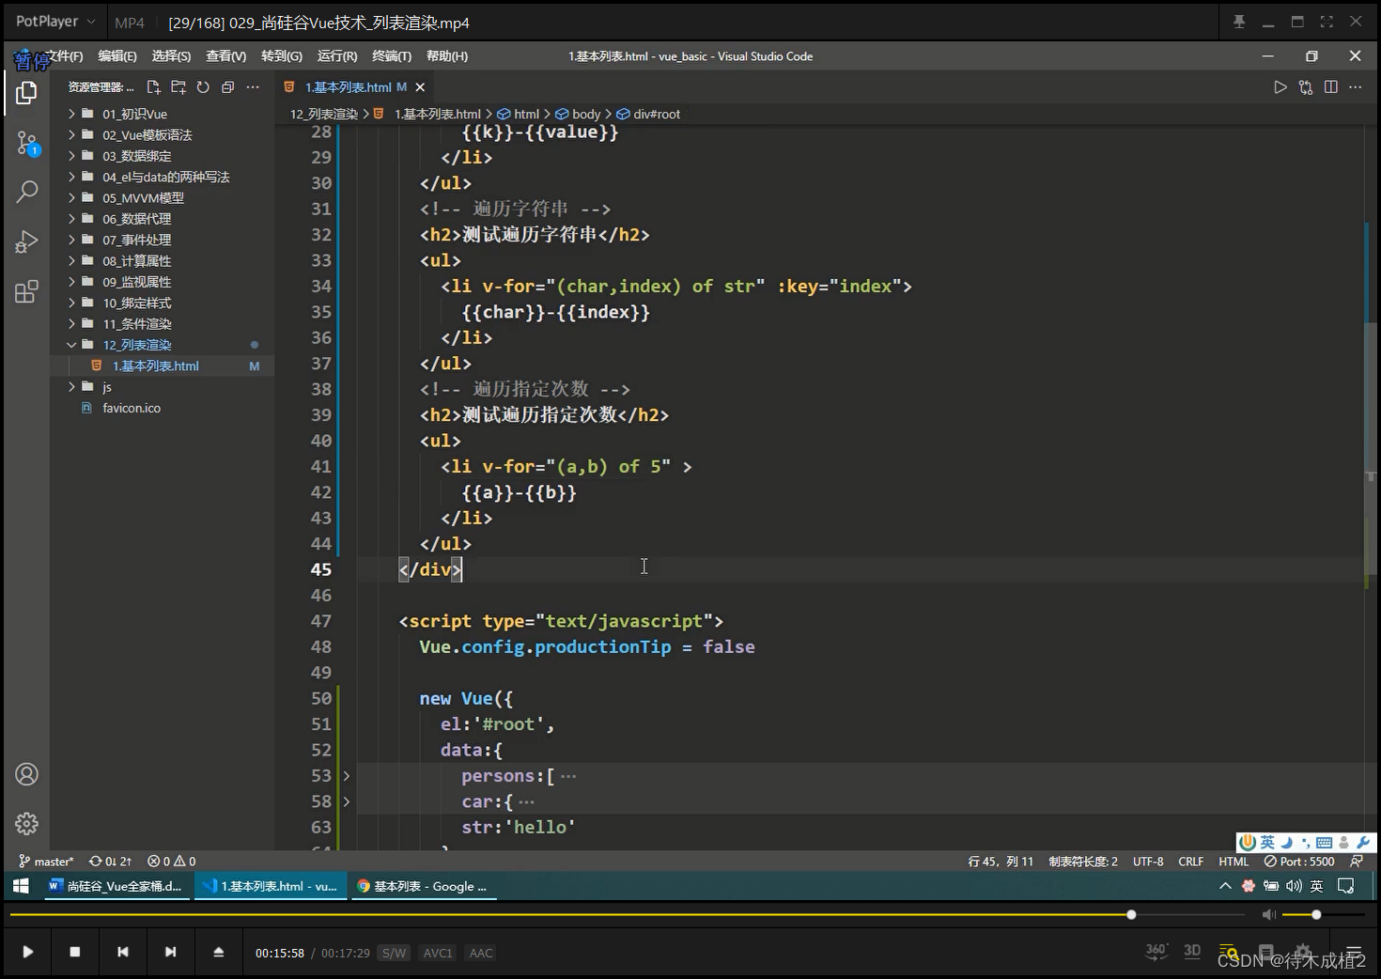Open Source Control view icon

tap(26, 143)
